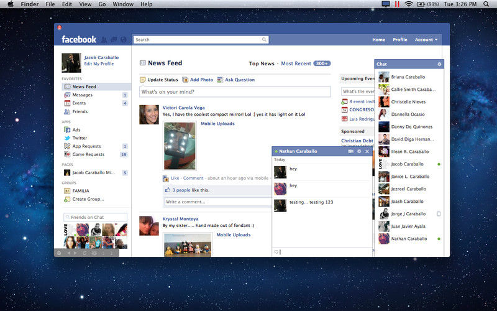The image size is (497, 311).
Task: Click forward arrow in bottom toolbar
Action: [75, 253]
